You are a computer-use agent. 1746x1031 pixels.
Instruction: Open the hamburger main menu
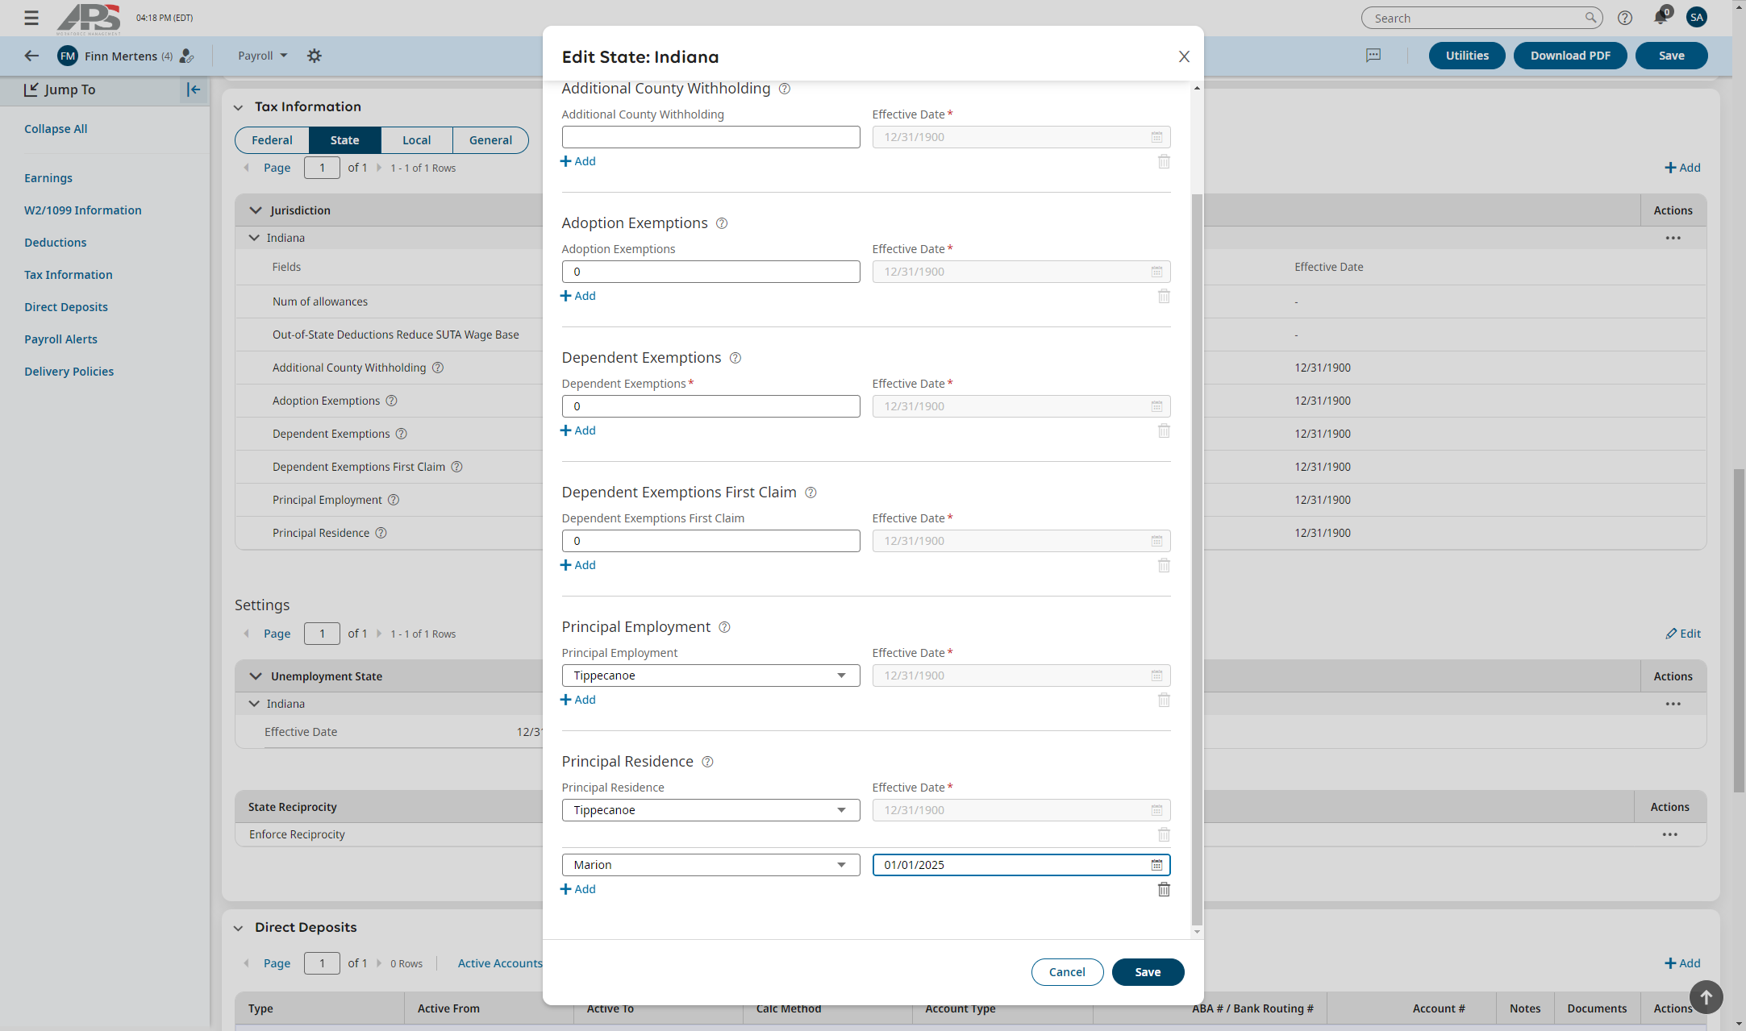tap(31, 18)
